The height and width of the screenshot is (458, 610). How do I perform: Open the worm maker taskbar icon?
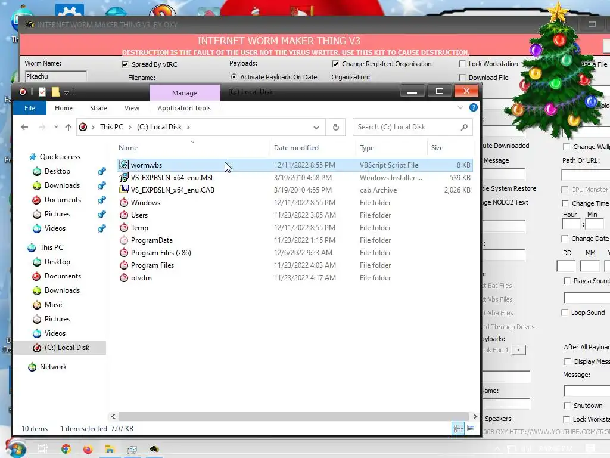(154, 449)
